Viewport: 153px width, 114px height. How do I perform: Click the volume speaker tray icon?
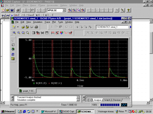pyautogui.click(x=136, y=112)
